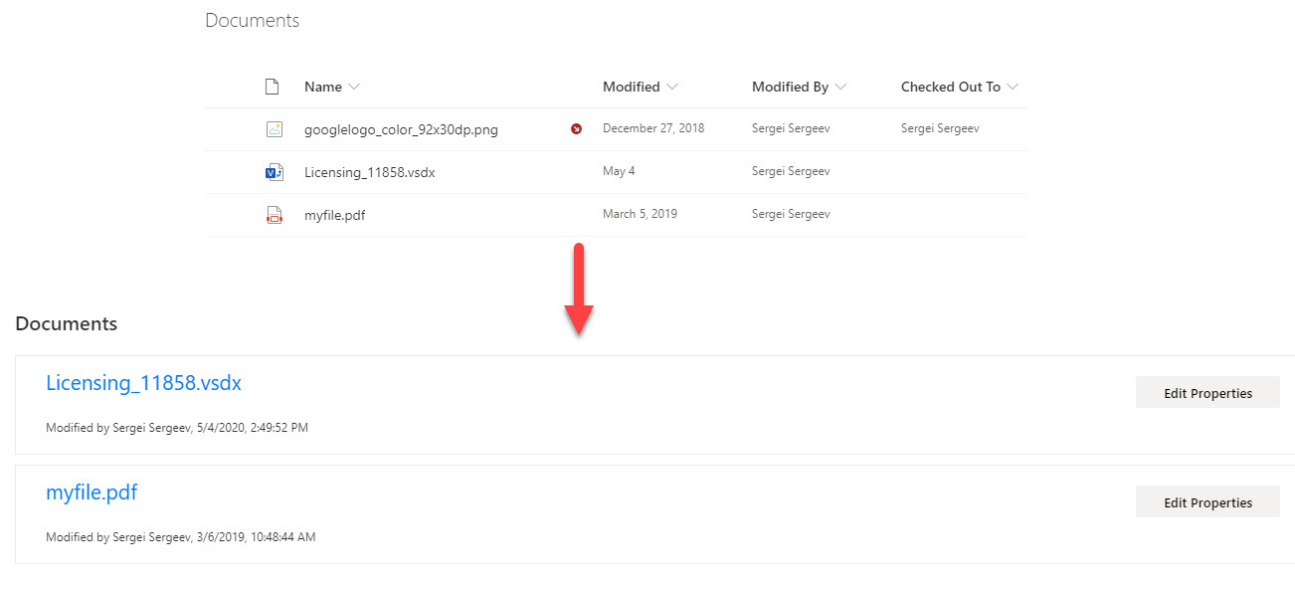The image size is (1295, 590).
Task: Open the Checked Out To column chevron
Action: [x=1013, y=87]
